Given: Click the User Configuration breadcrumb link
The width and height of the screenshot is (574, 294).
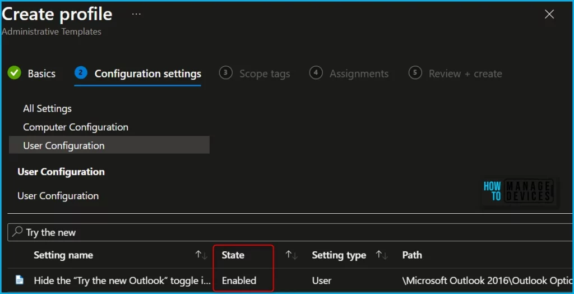Looking at the screenshot, I should [58, 196].
